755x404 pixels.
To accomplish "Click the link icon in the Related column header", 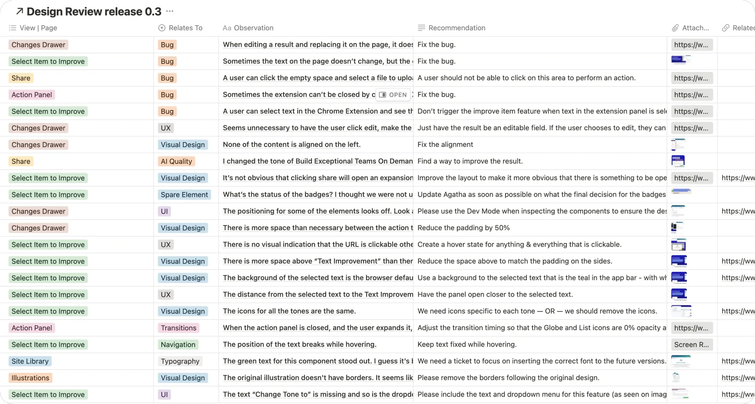I will pos(726,28).
